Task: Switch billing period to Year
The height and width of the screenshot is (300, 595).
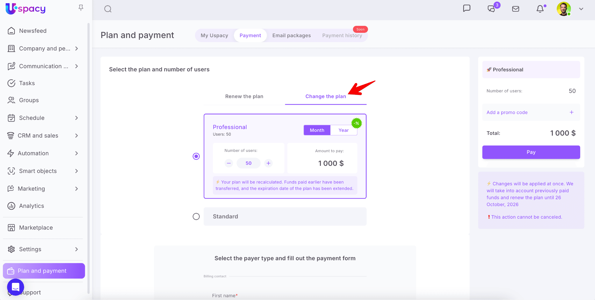Action: tap(343, 130)
